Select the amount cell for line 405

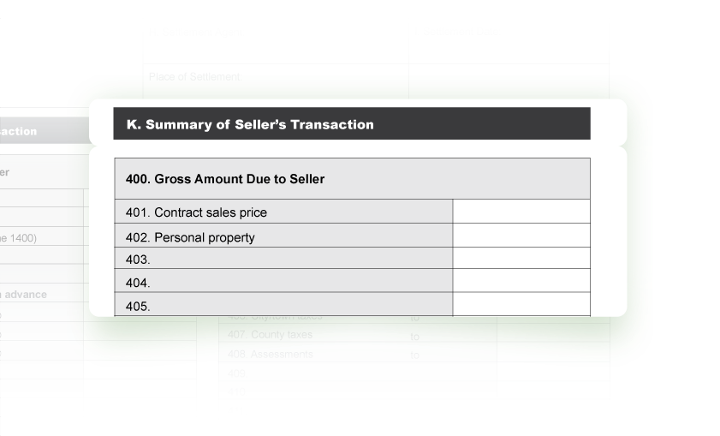521,304
